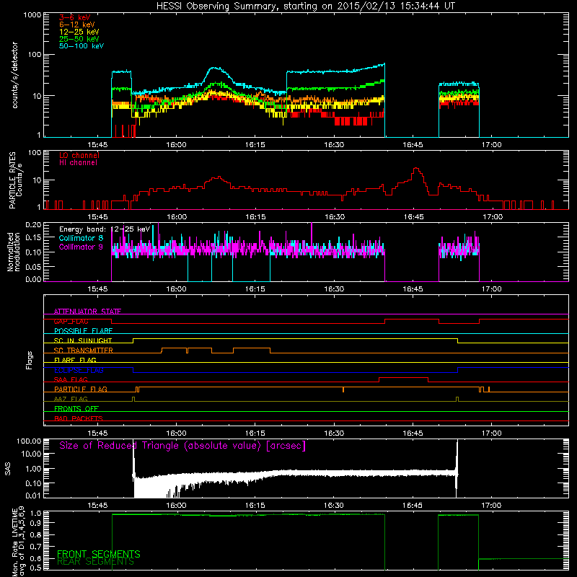Select the yellow 12-25 keV legend label
This screenshot has height=577, width=577.
79,32
